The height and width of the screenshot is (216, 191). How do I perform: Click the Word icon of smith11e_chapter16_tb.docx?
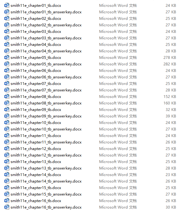click(x=7, y=201)
